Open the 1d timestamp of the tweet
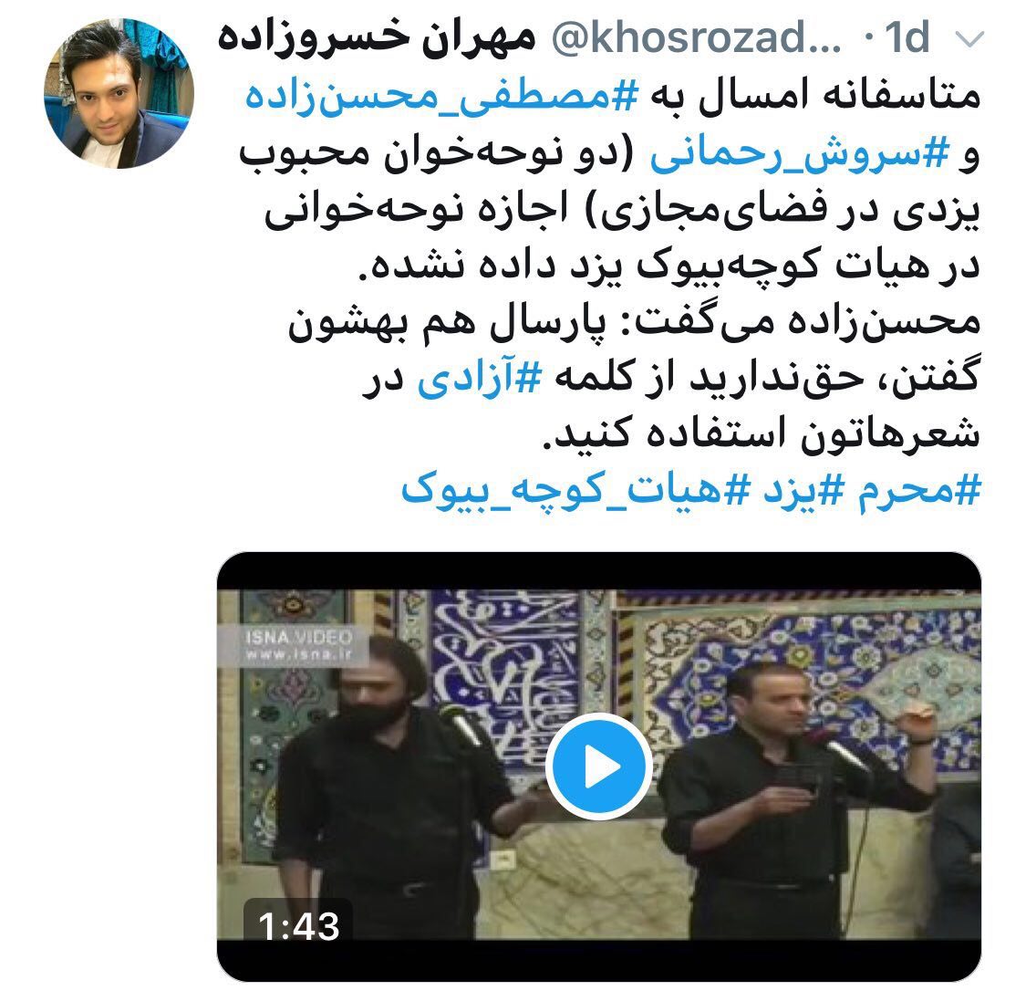Screen dimensions: 1026x1001 click(907, 38)
